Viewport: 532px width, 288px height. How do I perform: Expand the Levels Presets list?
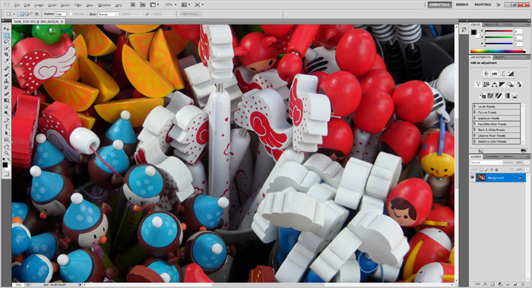click(496, 106)
